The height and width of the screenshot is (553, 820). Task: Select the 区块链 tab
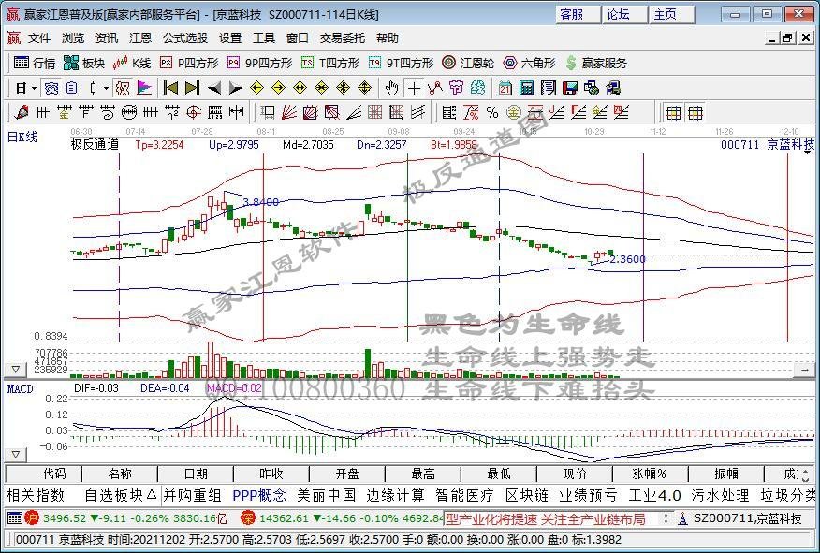coord(527,495)
